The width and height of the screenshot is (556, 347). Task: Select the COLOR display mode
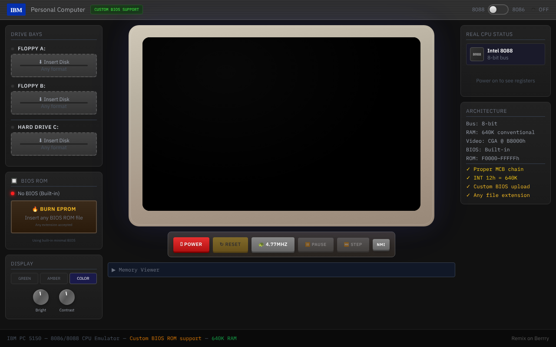(x=83, y=278)
